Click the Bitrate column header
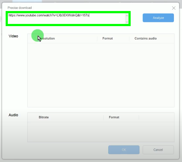Screen dimensions: 182x162 44,117
